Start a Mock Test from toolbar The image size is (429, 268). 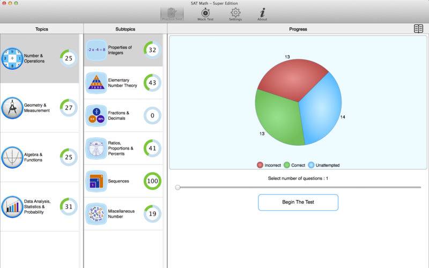pos(205,14)
